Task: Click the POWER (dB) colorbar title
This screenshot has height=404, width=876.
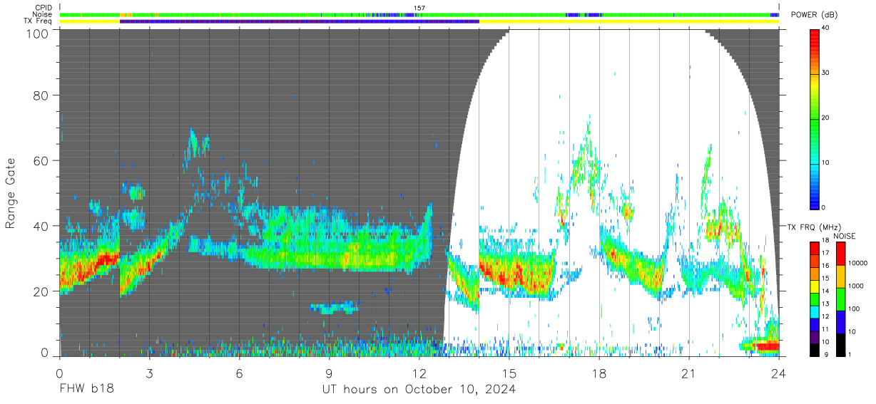Action: click(x=816, y=16)
